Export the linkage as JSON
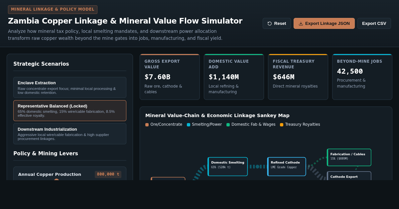This screenshot has height=209, width=399. click(324, 24)
